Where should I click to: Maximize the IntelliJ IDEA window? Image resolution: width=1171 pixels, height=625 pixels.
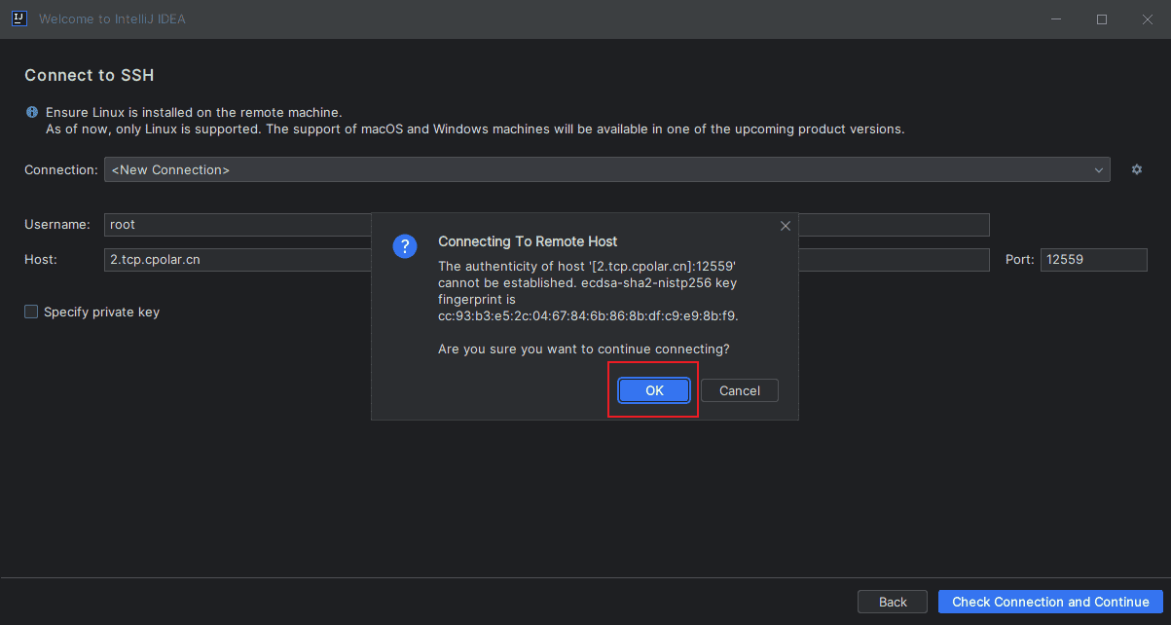tap(1101, 18)
